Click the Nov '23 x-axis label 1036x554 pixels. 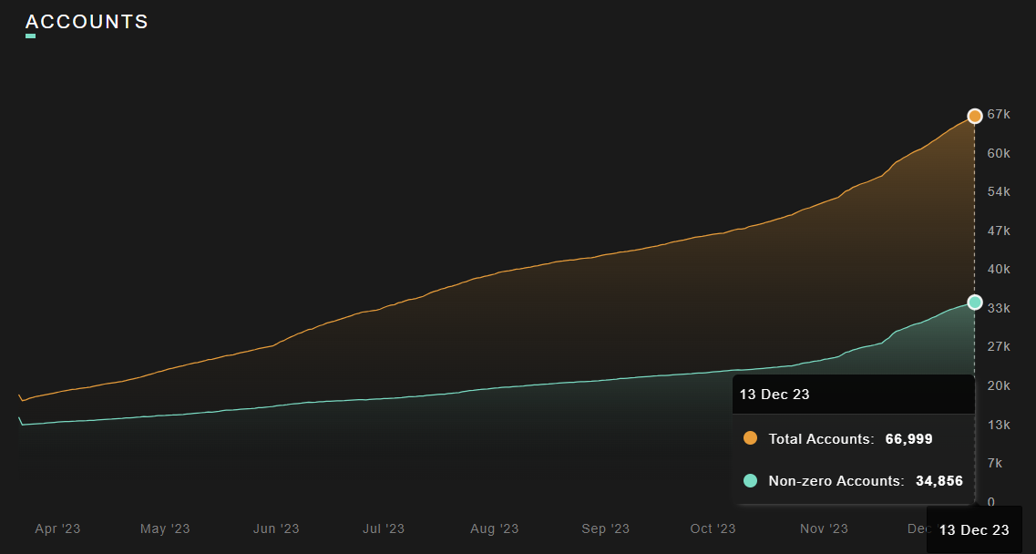pyautogui.click(x=824, y=528)
